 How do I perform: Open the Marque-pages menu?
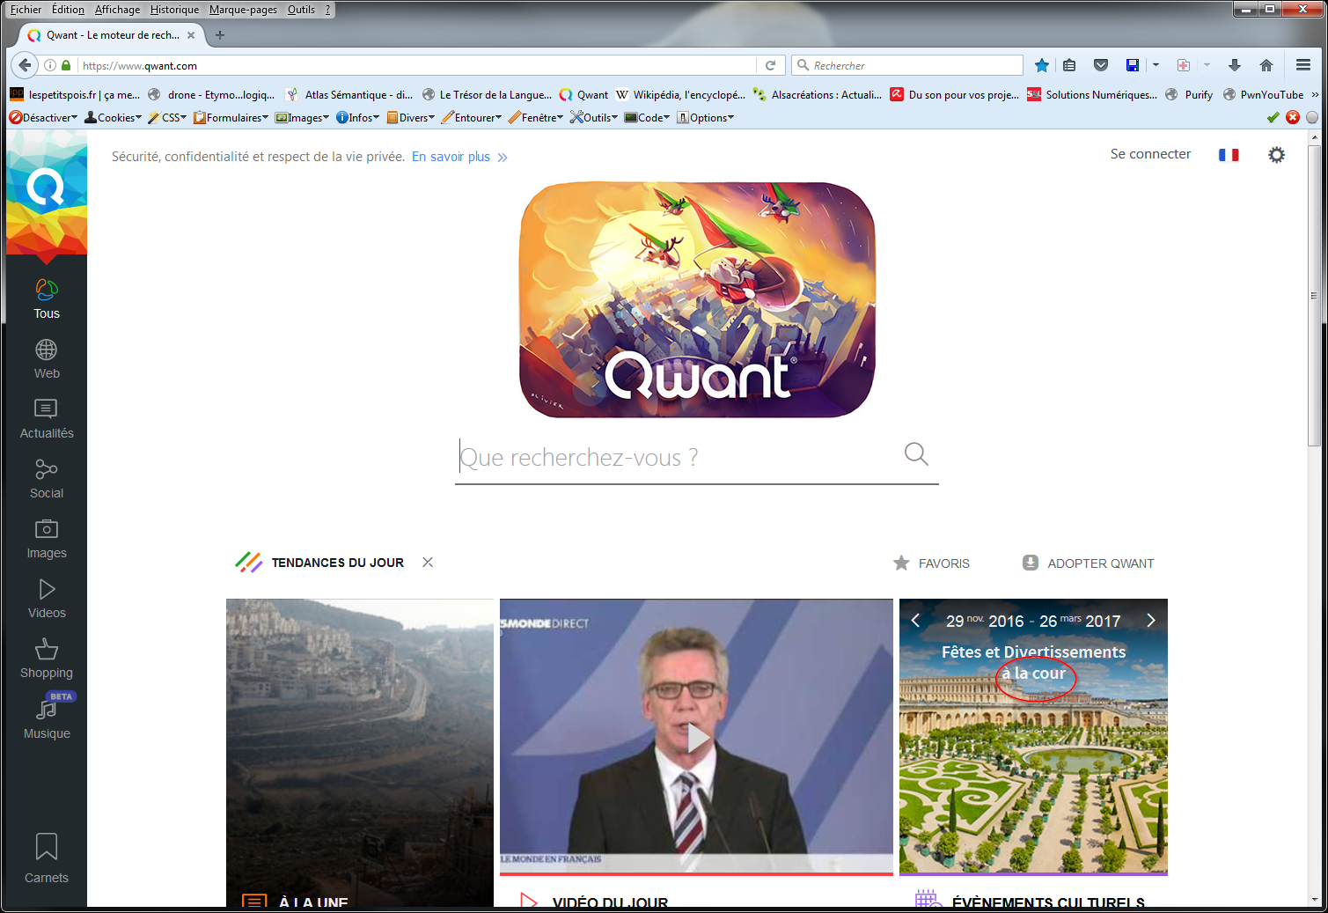pyautogui.click(x=243, y=10)
